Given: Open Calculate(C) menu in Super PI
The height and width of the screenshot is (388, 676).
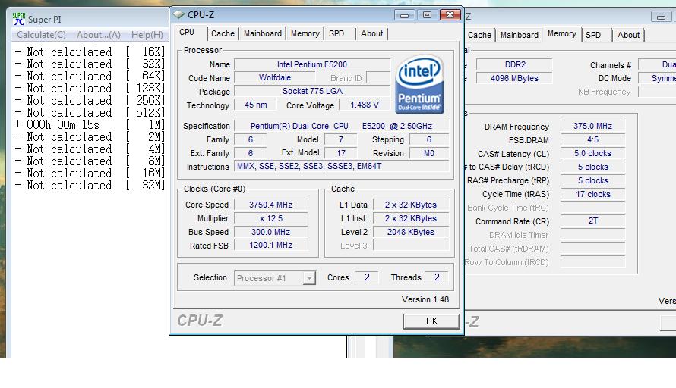Looking at the screenshot, I should click(41, 35).
